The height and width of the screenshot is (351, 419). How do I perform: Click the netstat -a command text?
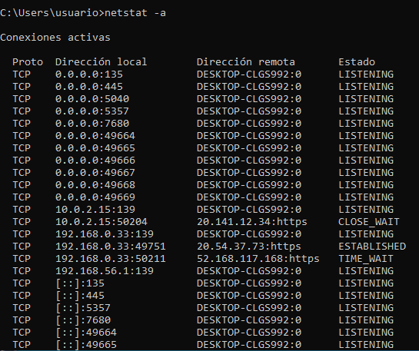(135, 13)
